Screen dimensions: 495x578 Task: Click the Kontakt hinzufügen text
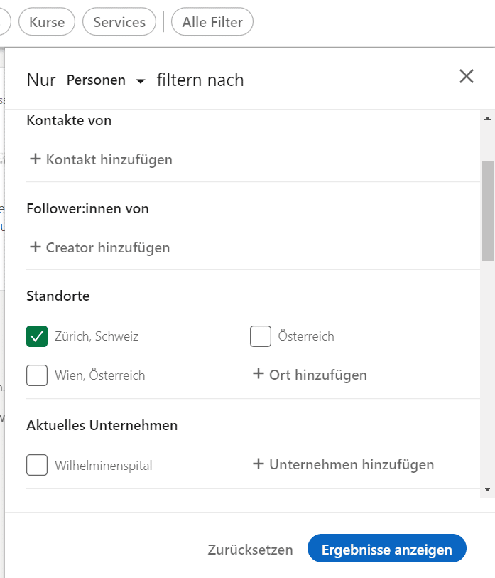[109, 159]
